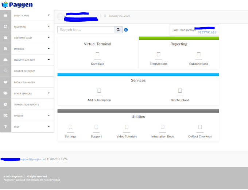Screen dimensions: 248x190
Task: Expand the Other Services menu arrow
Action: click(49, 93)
